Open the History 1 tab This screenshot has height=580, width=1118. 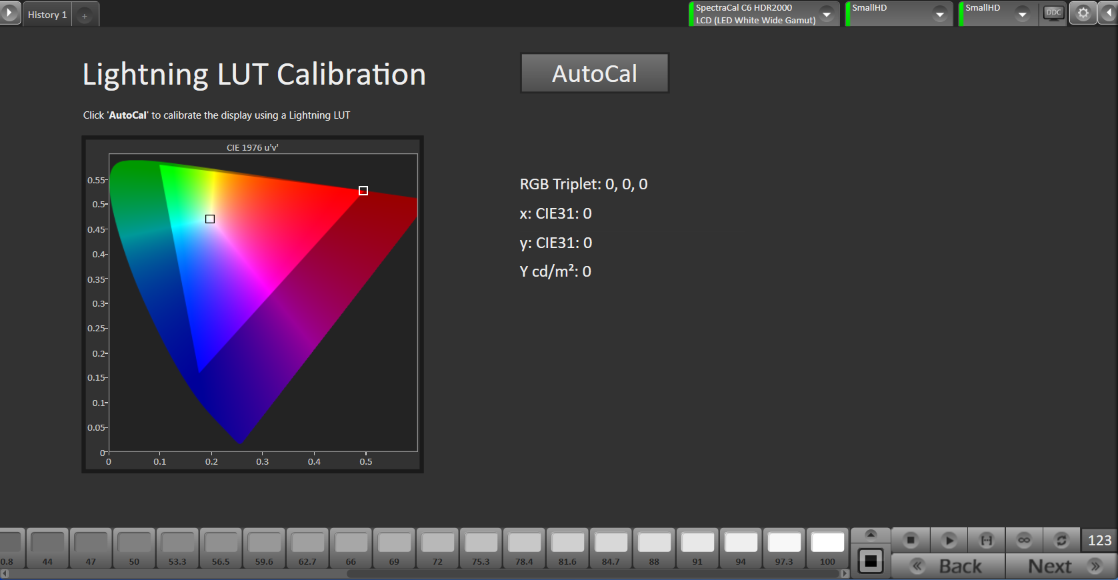tap(47, 15)
